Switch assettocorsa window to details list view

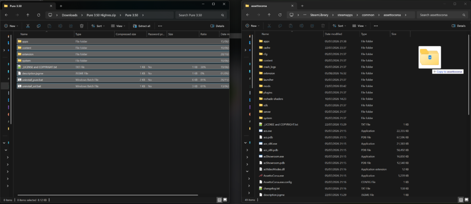(460, 200)
